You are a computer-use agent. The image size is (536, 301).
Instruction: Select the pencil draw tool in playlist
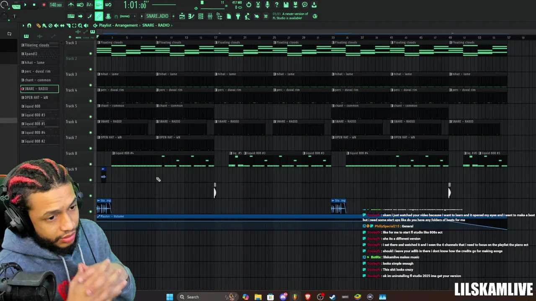39,26
